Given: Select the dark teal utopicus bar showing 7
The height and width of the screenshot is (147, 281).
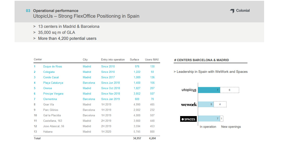Looking at the screenshot, I should pos(209,90).
